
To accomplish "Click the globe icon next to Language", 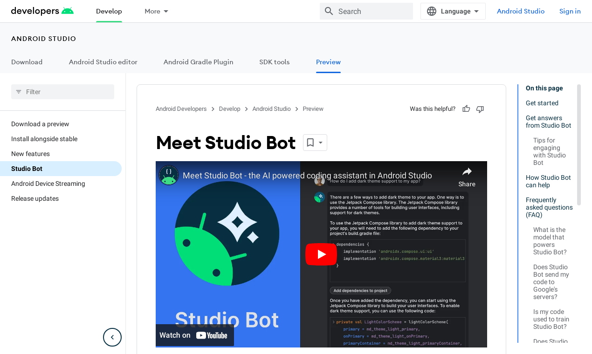I will pos(431,11).
